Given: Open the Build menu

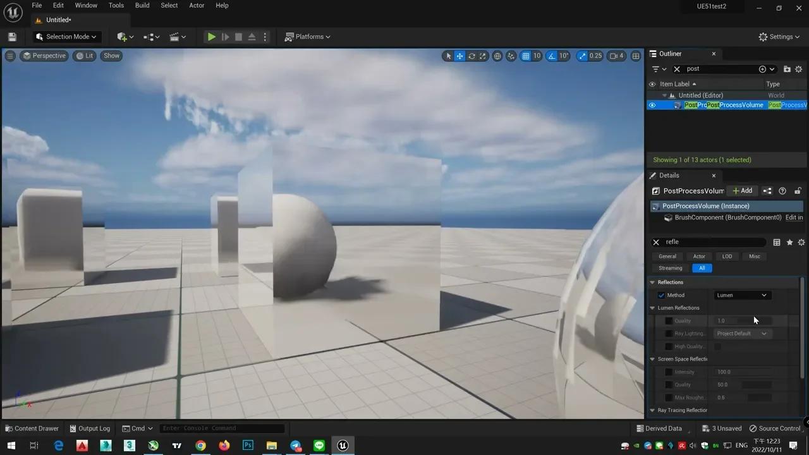Looking at the screenshot, I should pos(142,5).
